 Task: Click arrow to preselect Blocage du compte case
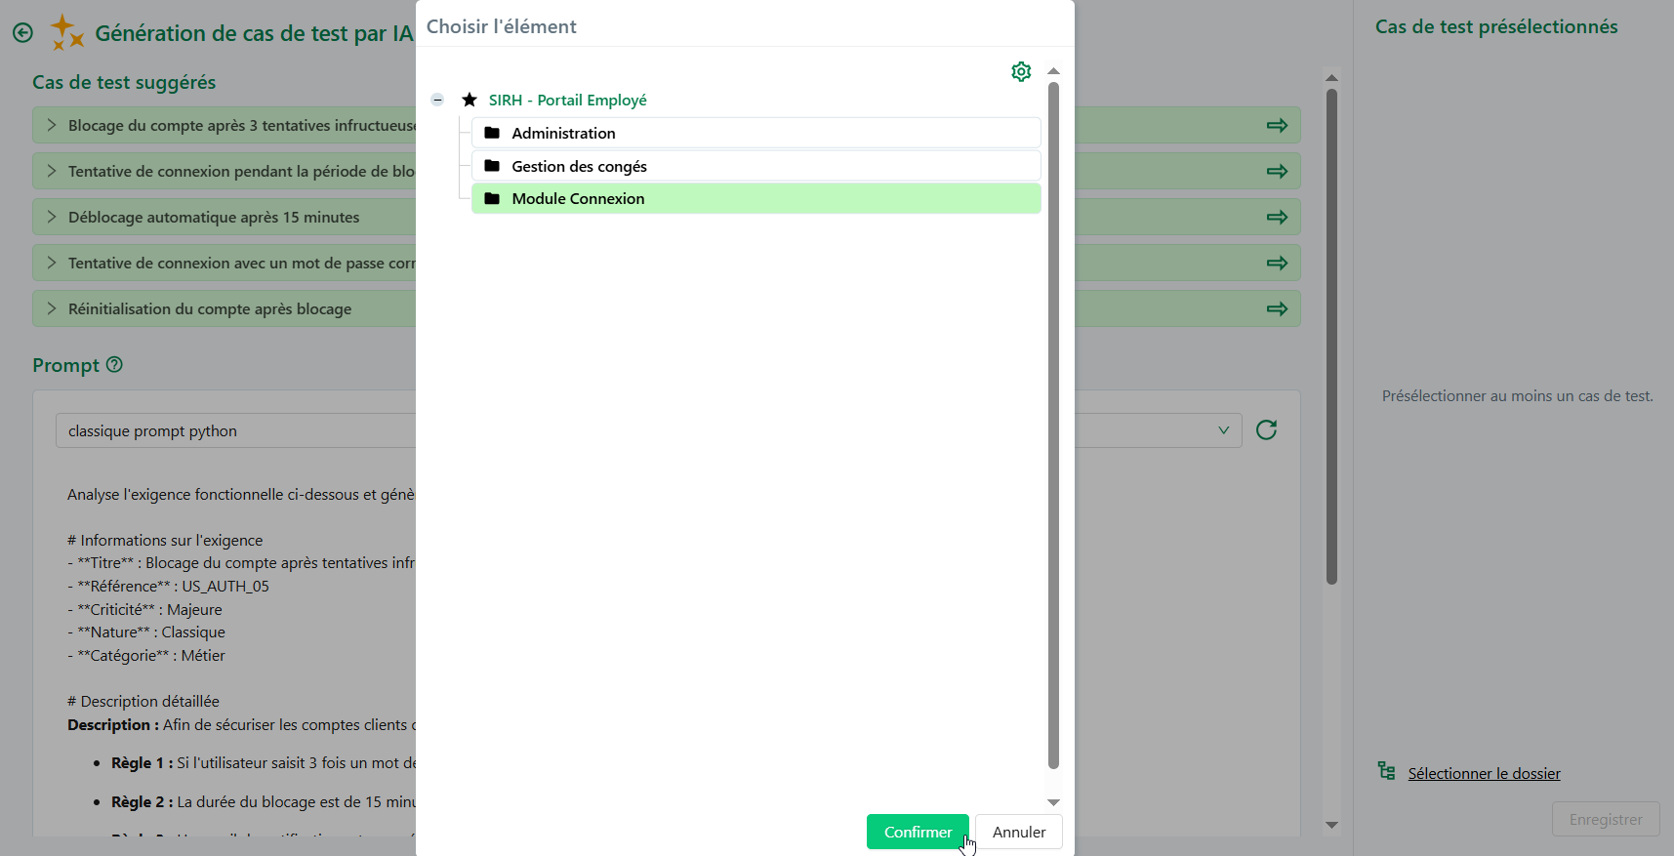pyautogui.click(x=1277, y=126)
